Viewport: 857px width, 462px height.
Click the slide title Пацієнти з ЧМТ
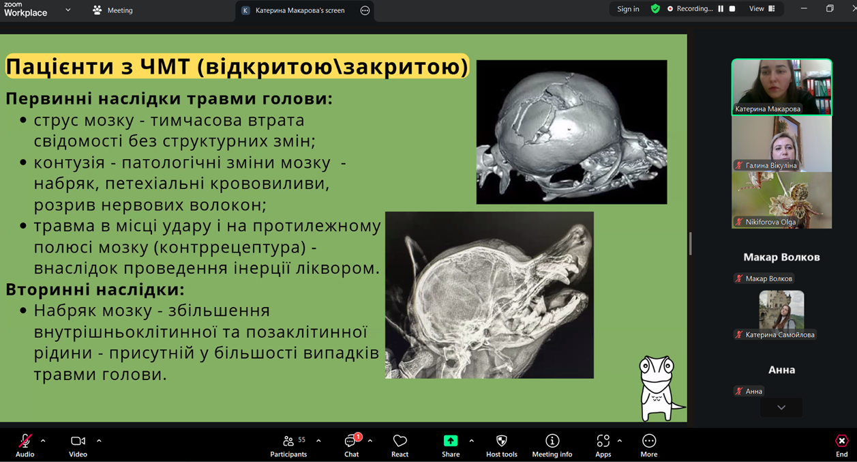237,66
